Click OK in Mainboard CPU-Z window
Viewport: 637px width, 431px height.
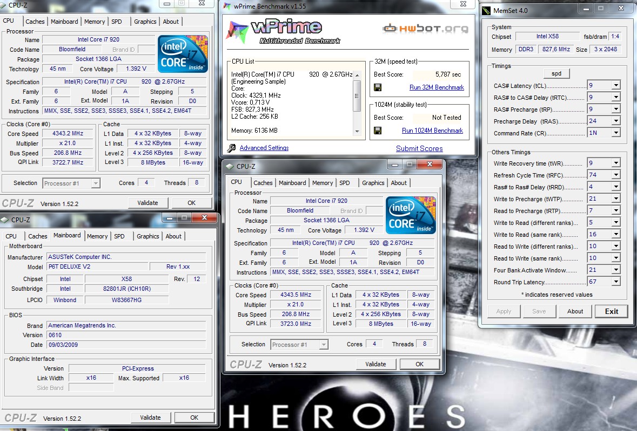[194, 418]
